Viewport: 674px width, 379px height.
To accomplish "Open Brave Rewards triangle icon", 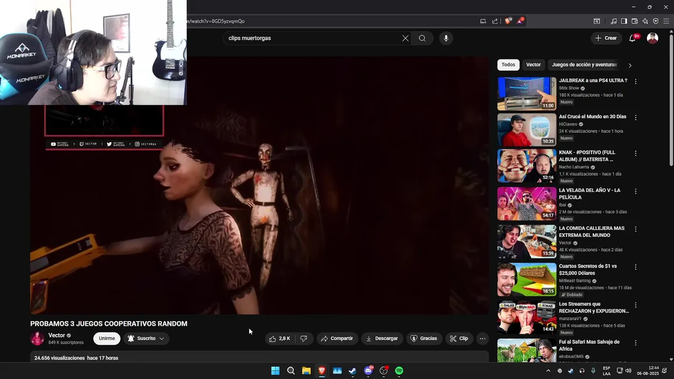I will pos(520,21).
